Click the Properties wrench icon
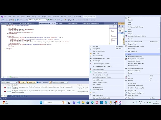Screen dimensions: 161x120 point(126,98)
